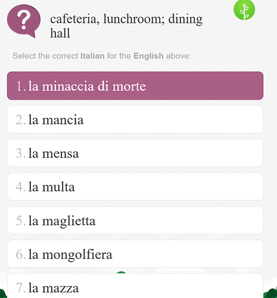
Task: Click the word hall in the prompt
Action: coord(60,33)
